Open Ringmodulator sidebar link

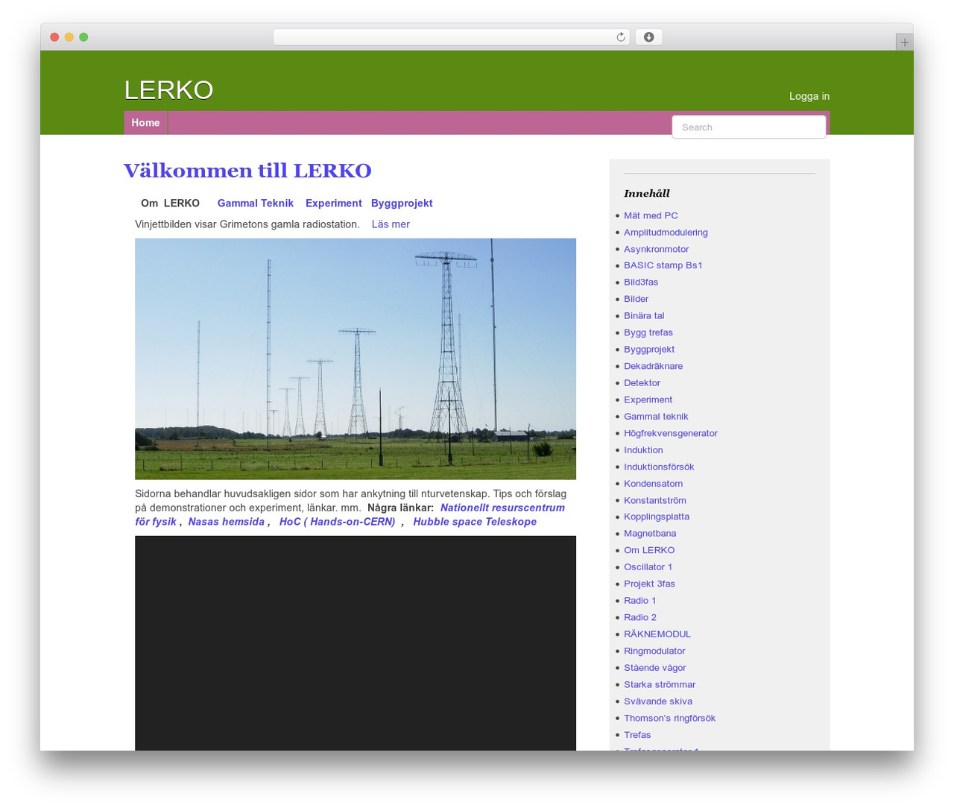tap(654, 651)
